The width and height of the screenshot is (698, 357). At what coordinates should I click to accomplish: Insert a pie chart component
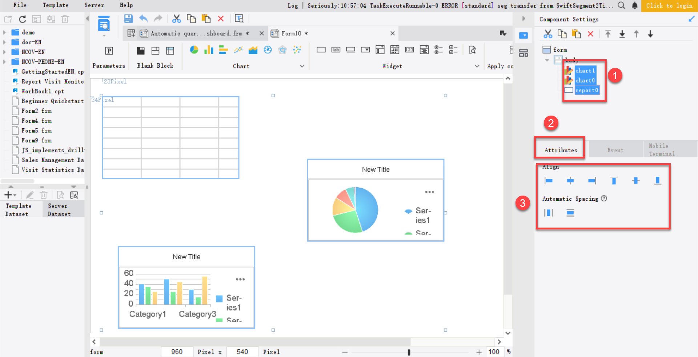194,50
